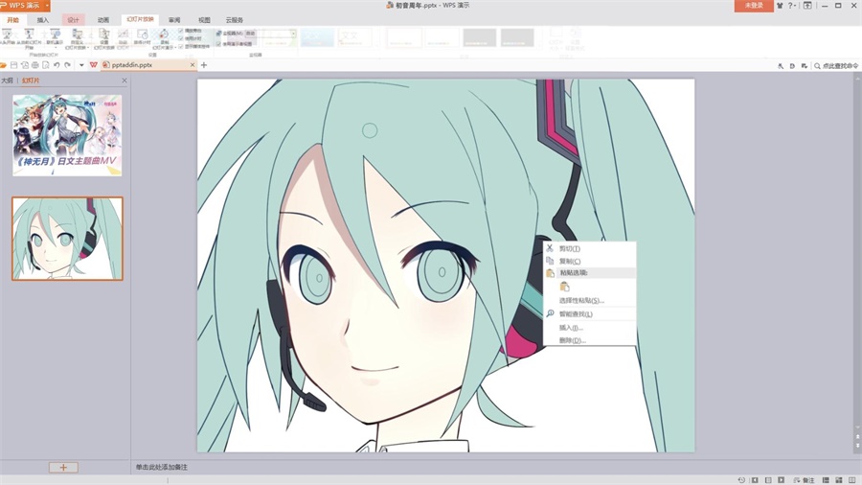The height and width of the screenshot is (485, 862).
Task: Click the redo arrow in quick access toolbar
Action: (68, 65)
